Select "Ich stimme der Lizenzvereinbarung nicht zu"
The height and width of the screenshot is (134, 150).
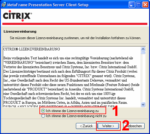coord(43,116)
